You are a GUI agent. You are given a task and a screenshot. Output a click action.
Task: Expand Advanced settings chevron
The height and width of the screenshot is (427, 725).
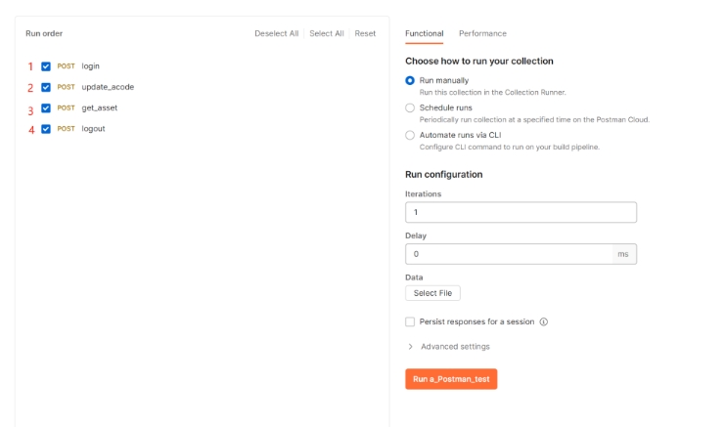click(x=410, y=347)
